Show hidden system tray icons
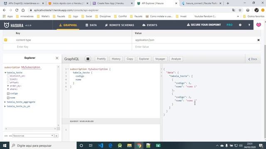 pos(217,145)
